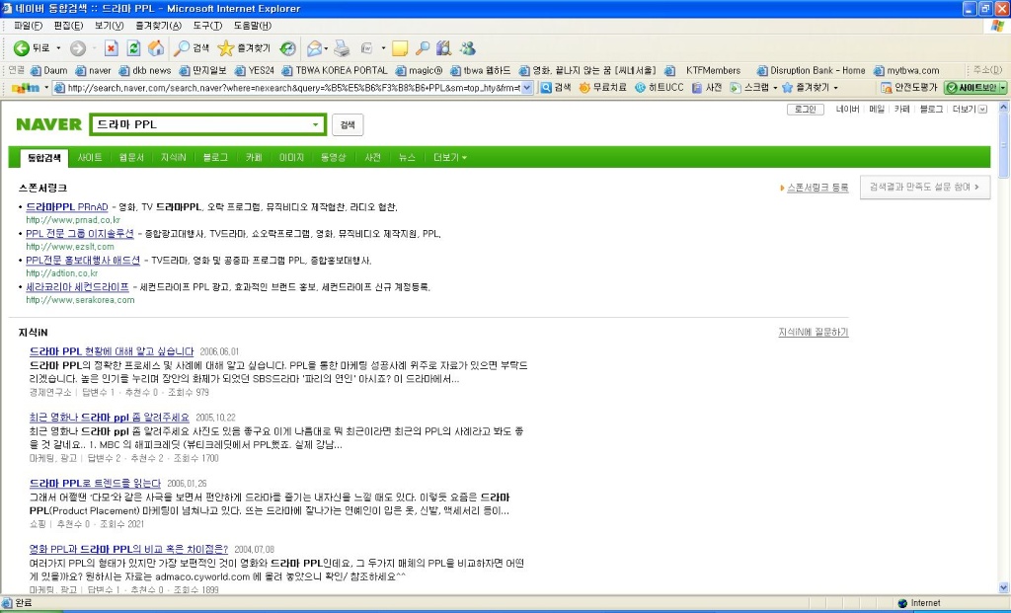Open the 스폰서링크 등록 link
This screenshot has height=613, width=1011.
pyautogui.click(x=817, y=188)
